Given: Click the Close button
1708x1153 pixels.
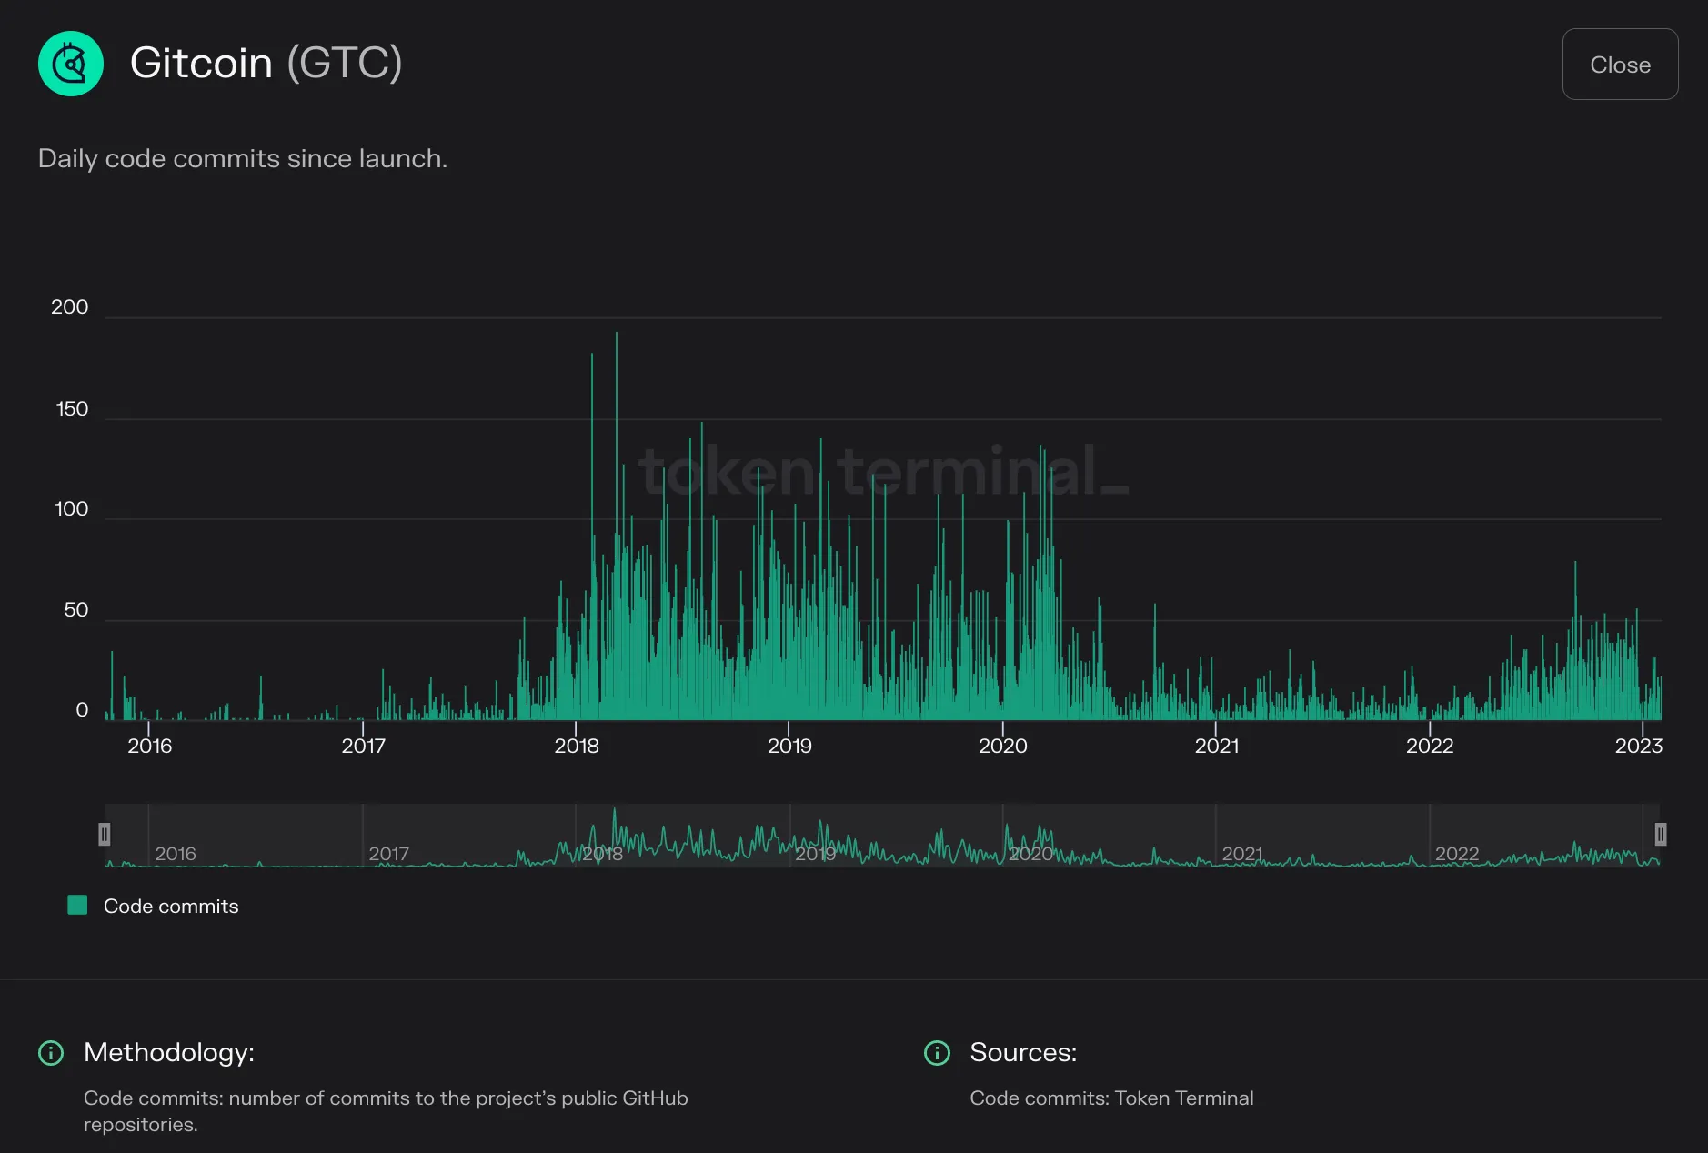Looking at the screenshot, I should tap(1620, 65).
